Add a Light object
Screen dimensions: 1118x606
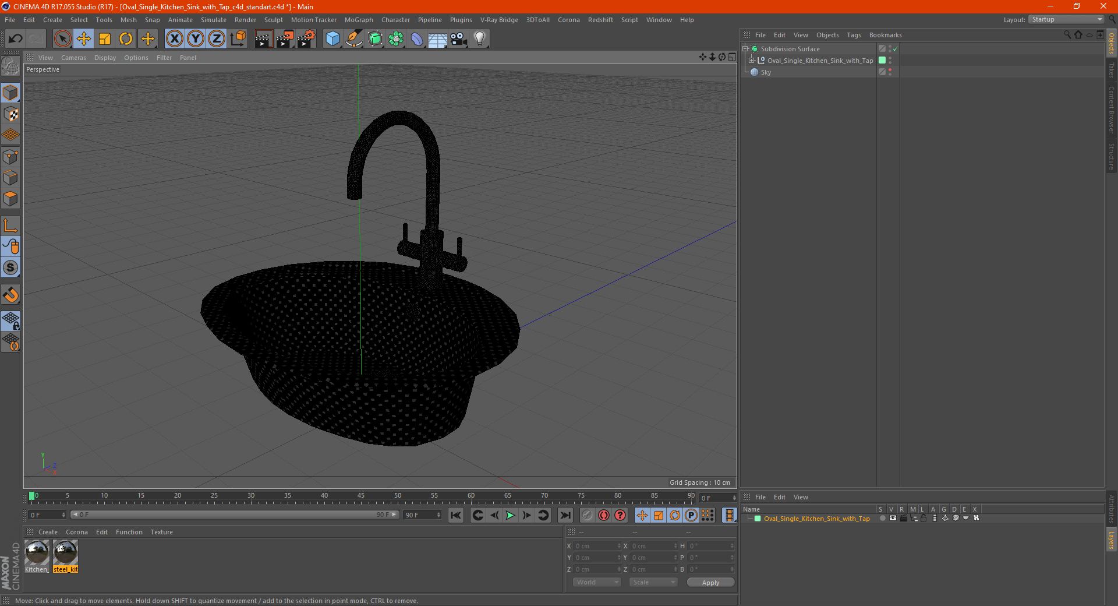[480, 39]
